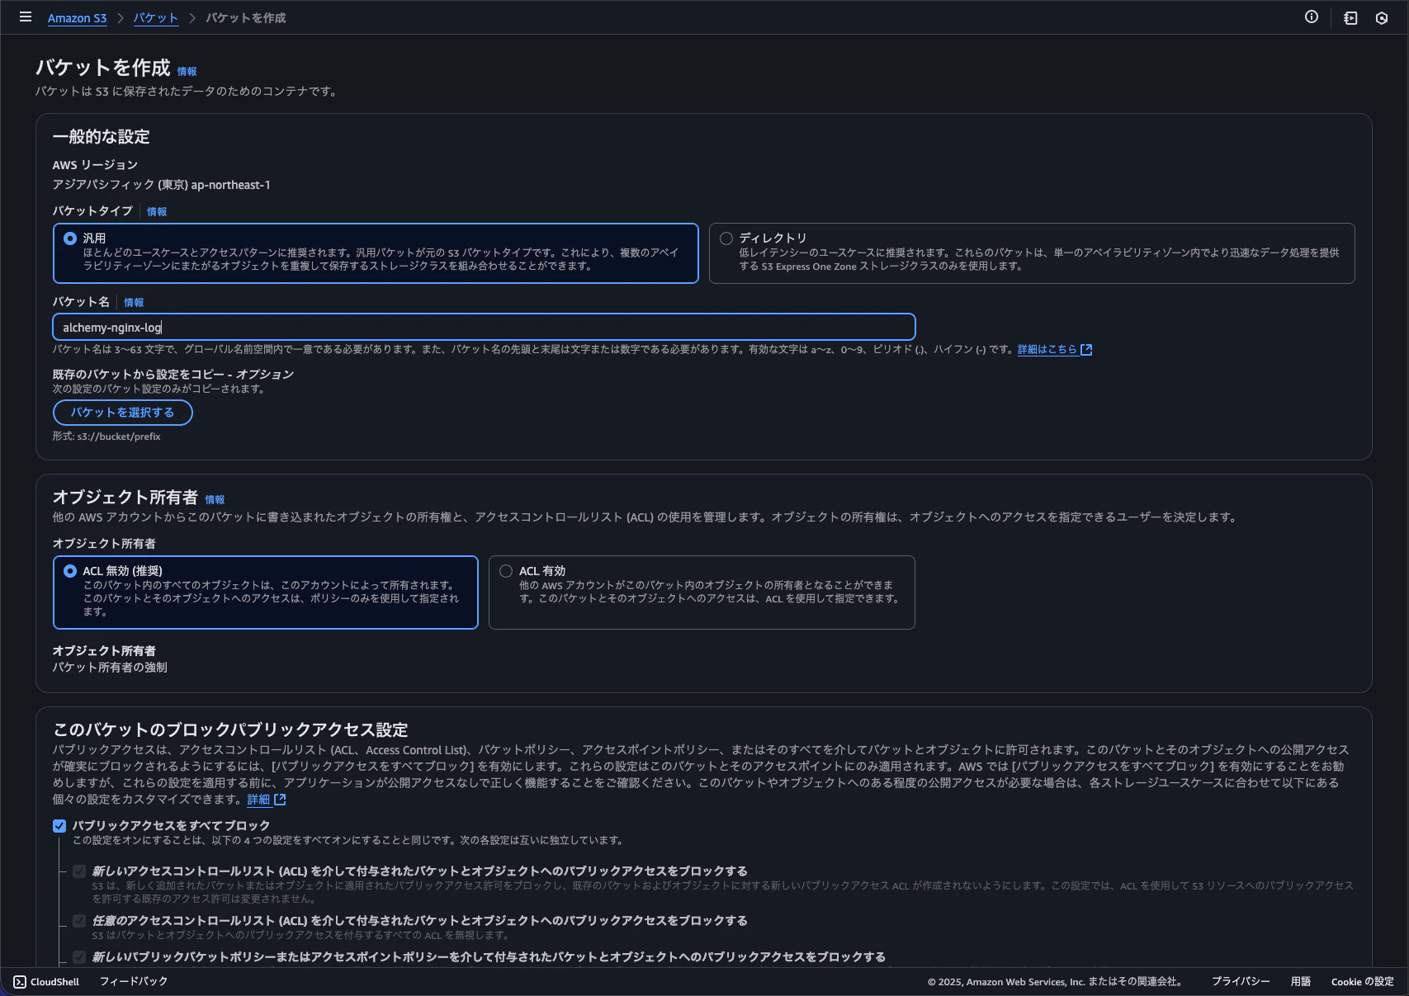Go to バケット breadcrumb link

[x=156, y=18]
